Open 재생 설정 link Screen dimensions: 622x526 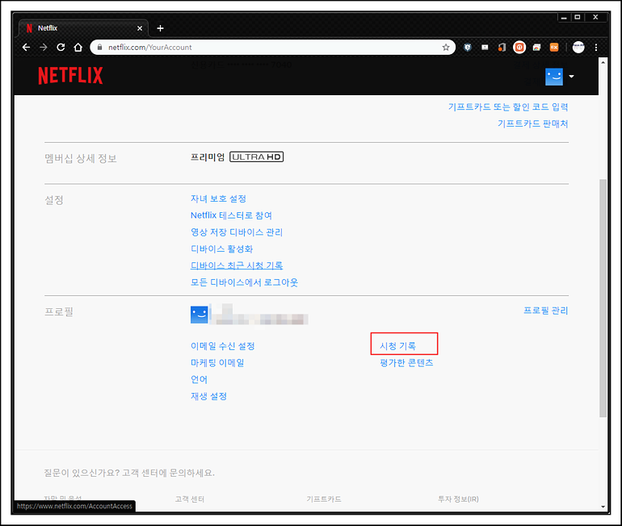pyautogui.click(x=208, y=396)
